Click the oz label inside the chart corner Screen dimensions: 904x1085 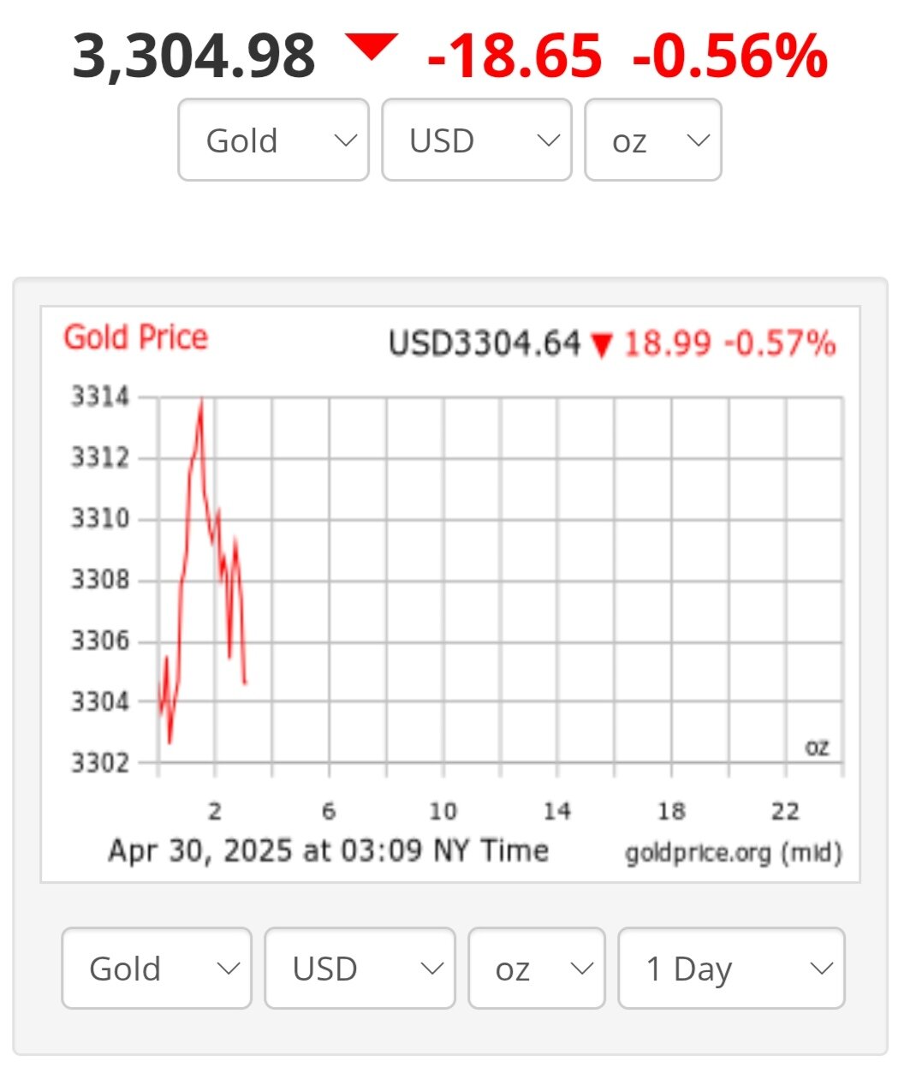tap(817, 748)
